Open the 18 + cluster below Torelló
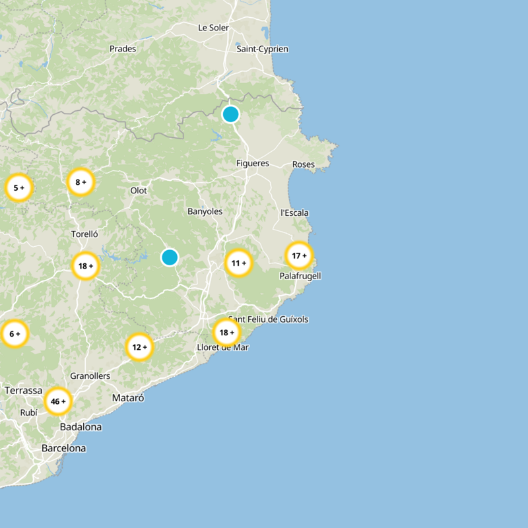Screen dimensions: 528x528 click(86, 266)
